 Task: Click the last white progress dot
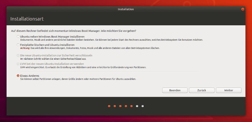143,106
